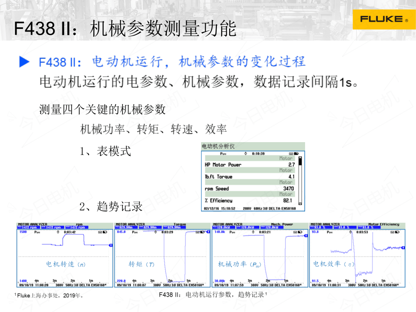Click the slide title 'F438 II: 机械参数测量功能'

(x=125, y=29)
